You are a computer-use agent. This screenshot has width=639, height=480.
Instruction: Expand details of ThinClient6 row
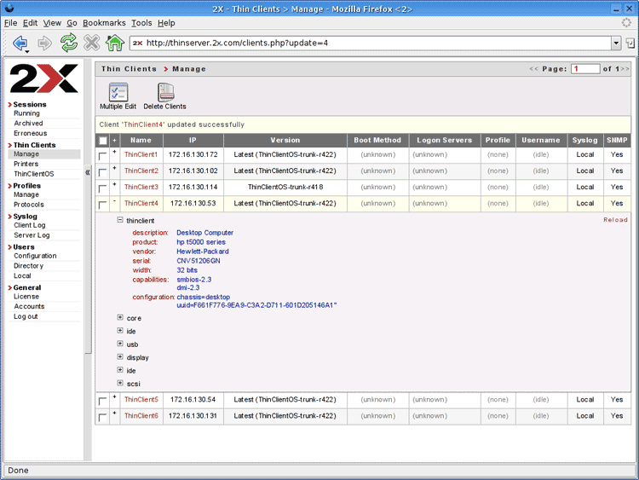click(114, 413)
